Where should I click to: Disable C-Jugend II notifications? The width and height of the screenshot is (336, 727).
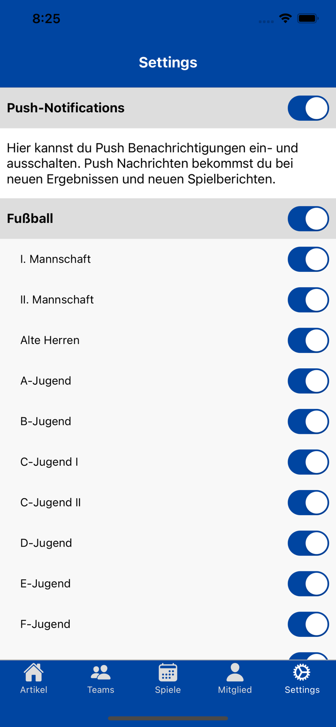coord(308,503)
